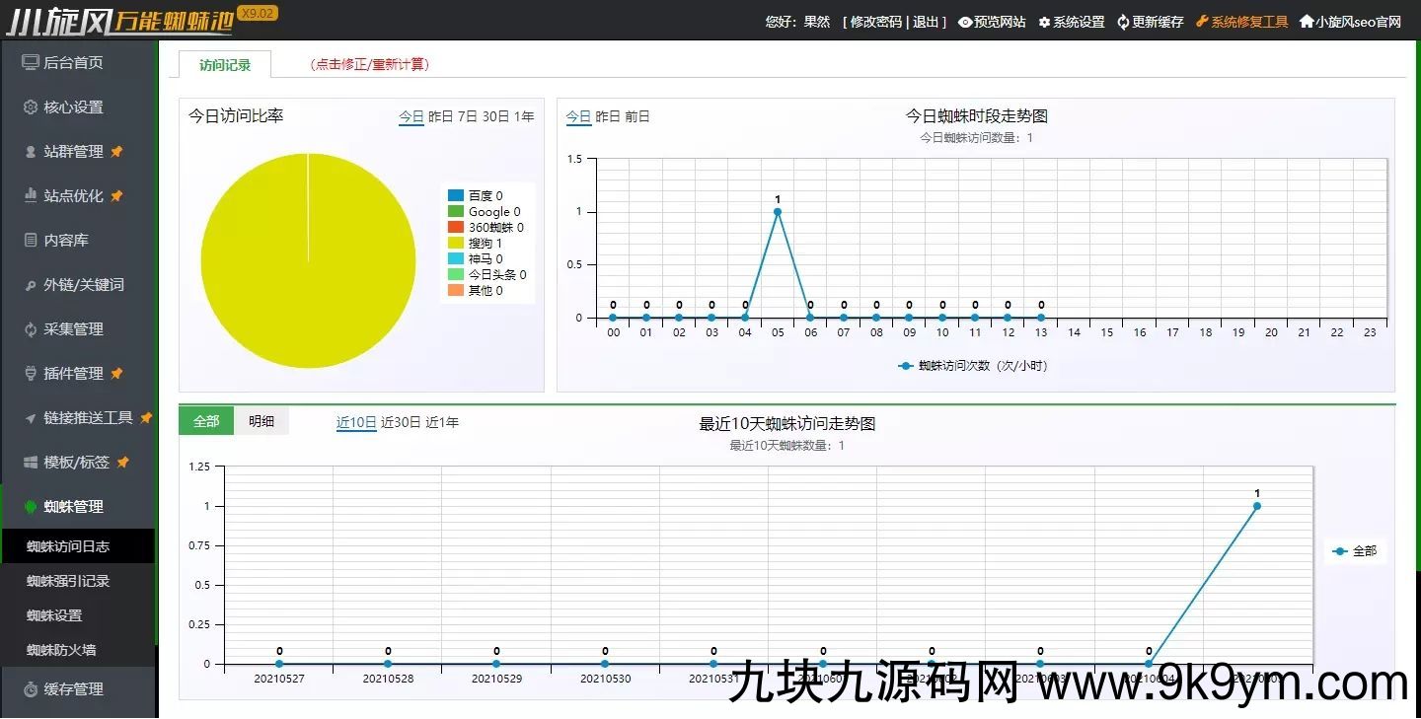This screenshot has width=1421, height=719.
Task: Click the yellow 搜狗 legend color swatch
Action: 455,243
